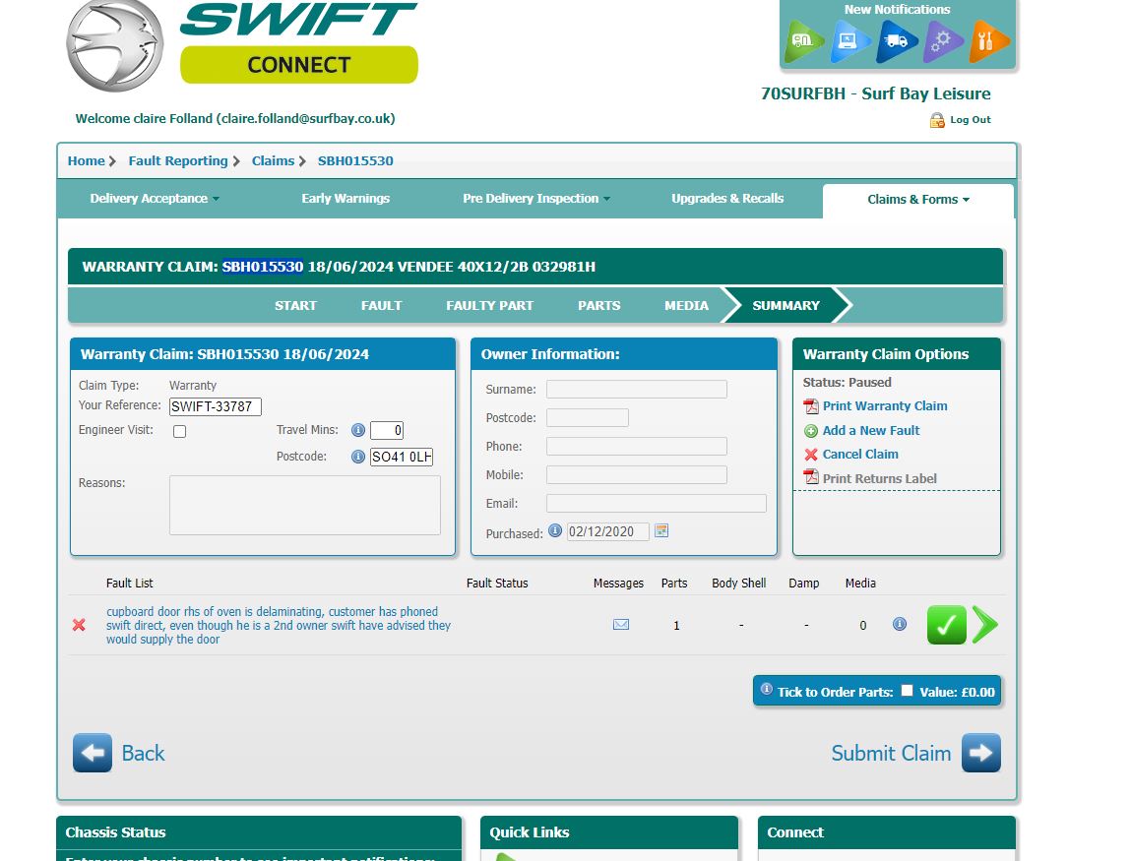Show the Postcode info icon in claim panel
1131x861 pixels.
point(357,457)
